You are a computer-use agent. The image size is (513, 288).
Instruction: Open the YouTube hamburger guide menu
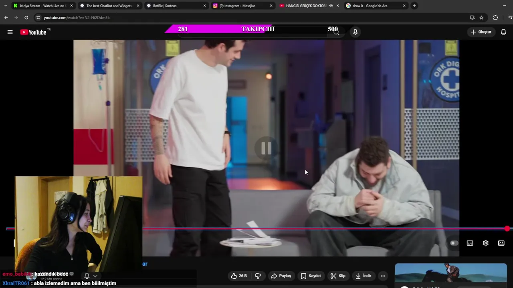[x=10, y=32]
